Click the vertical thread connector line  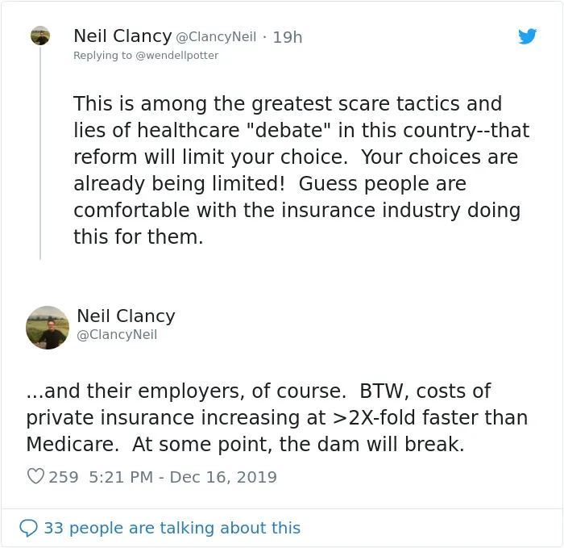[x=40, y=153]
